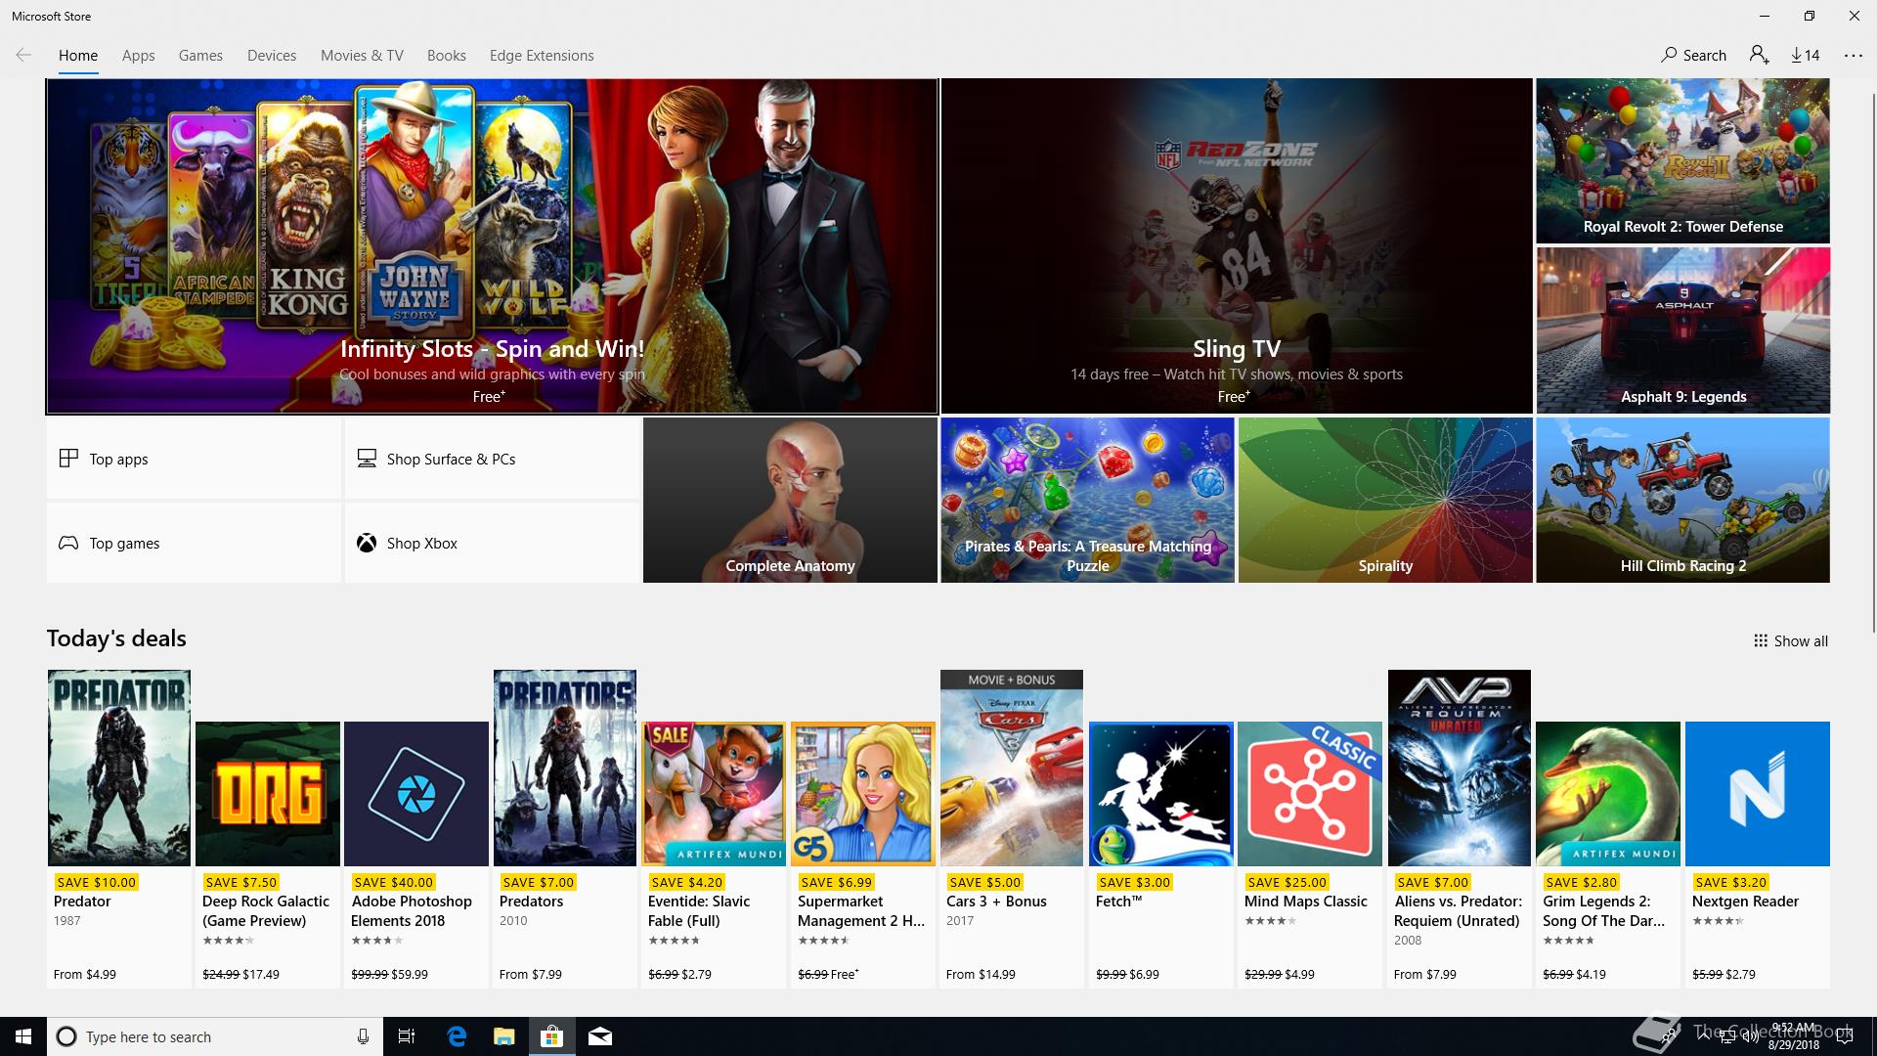Open Mind Maps Classic app icon
Screen dimensions: 1877x1056
[x=1310, y=794]
